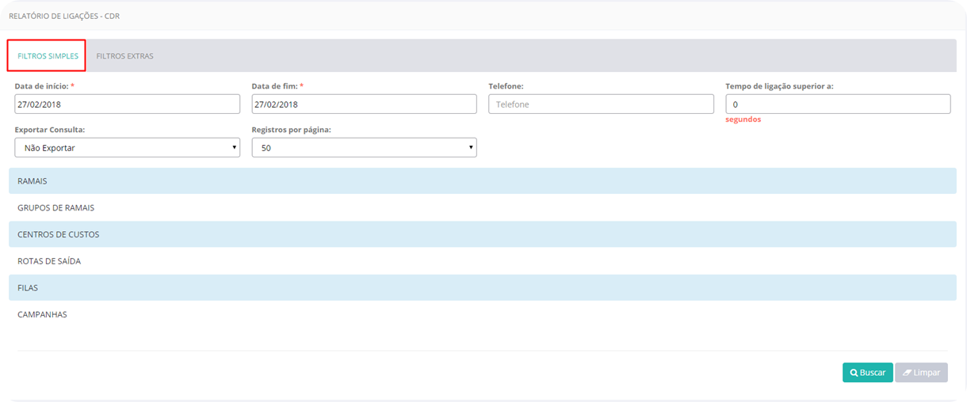Expand the Ramais section
The height and width of the screenshot is (402, 967).
click(x=32, y=181)
